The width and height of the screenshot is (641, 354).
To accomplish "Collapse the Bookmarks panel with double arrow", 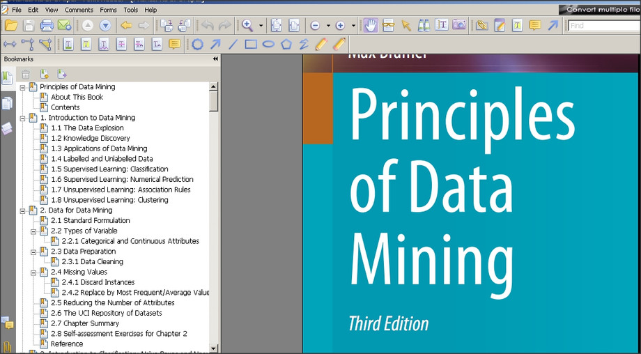I will click(215, 59).
